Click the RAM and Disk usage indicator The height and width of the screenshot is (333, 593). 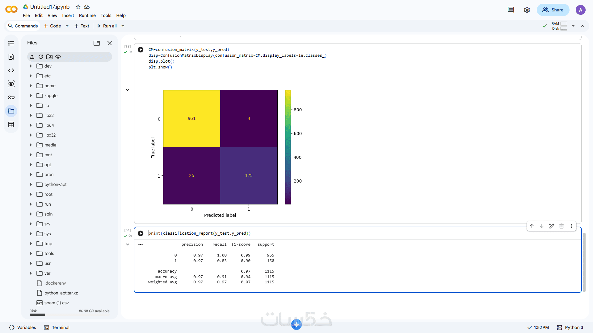coord(559,26)
